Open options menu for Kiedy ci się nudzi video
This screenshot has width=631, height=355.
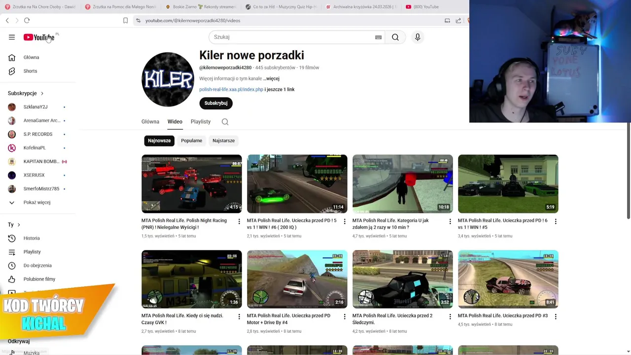(x=239, y=317)
